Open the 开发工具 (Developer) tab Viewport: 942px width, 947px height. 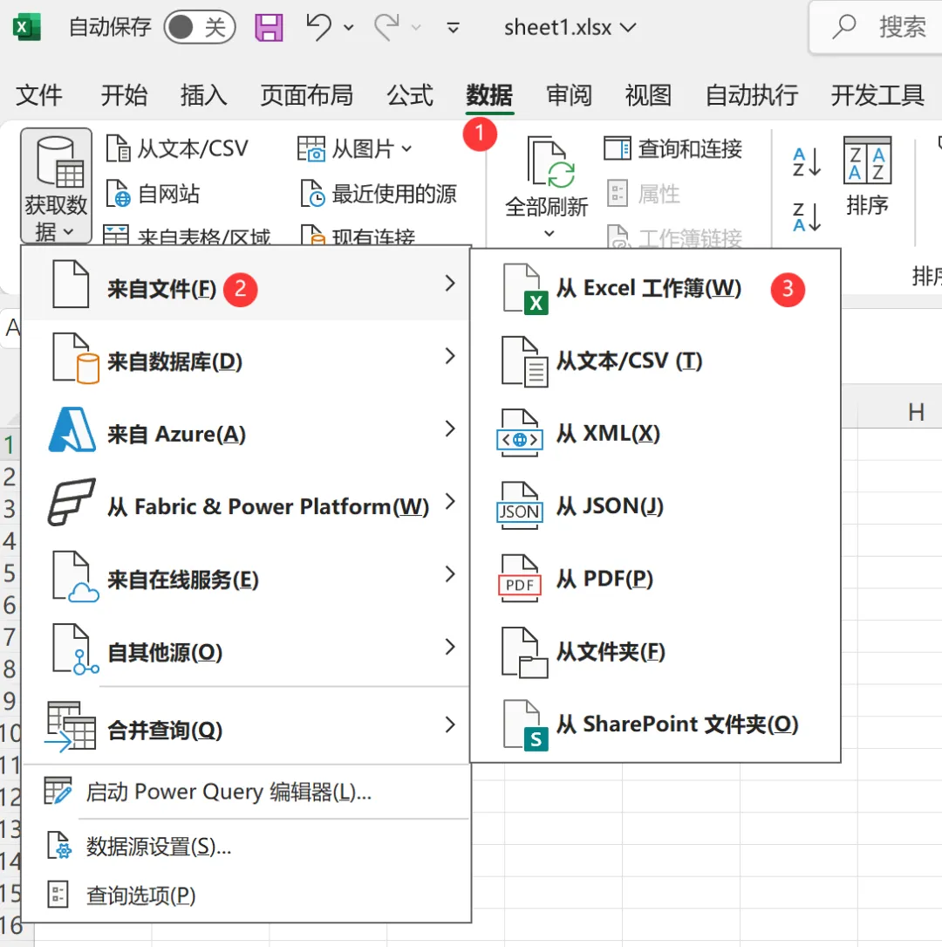coord(877,95)
